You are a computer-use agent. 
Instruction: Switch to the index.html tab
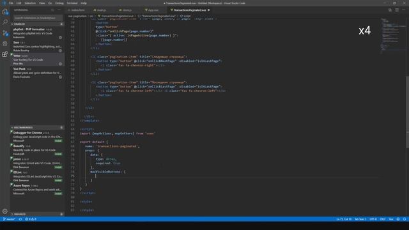[77, 10]
